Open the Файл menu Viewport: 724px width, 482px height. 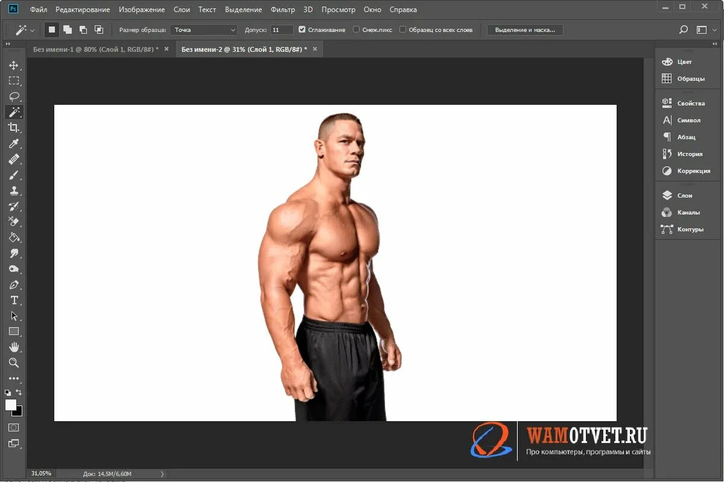(39, 10)
